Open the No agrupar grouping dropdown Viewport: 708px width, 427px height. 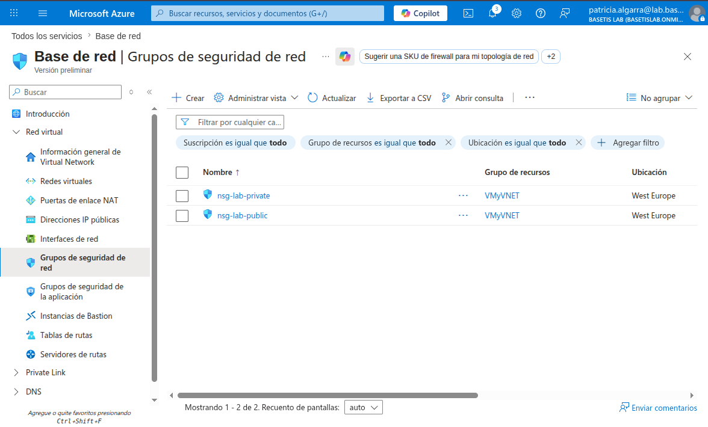pos(659,98)
